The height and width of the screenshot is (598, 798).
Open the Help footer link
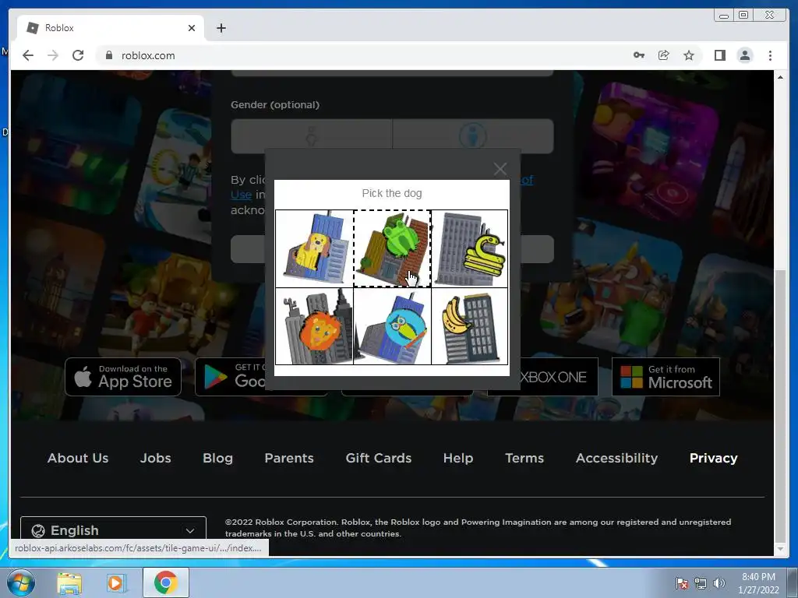coord(458,458)
